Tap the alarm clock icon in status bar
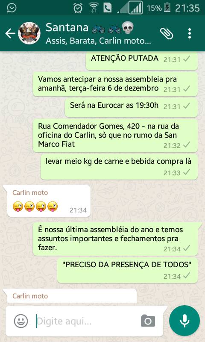This screenshot has width=205, height=342. (x=78, y=8)
